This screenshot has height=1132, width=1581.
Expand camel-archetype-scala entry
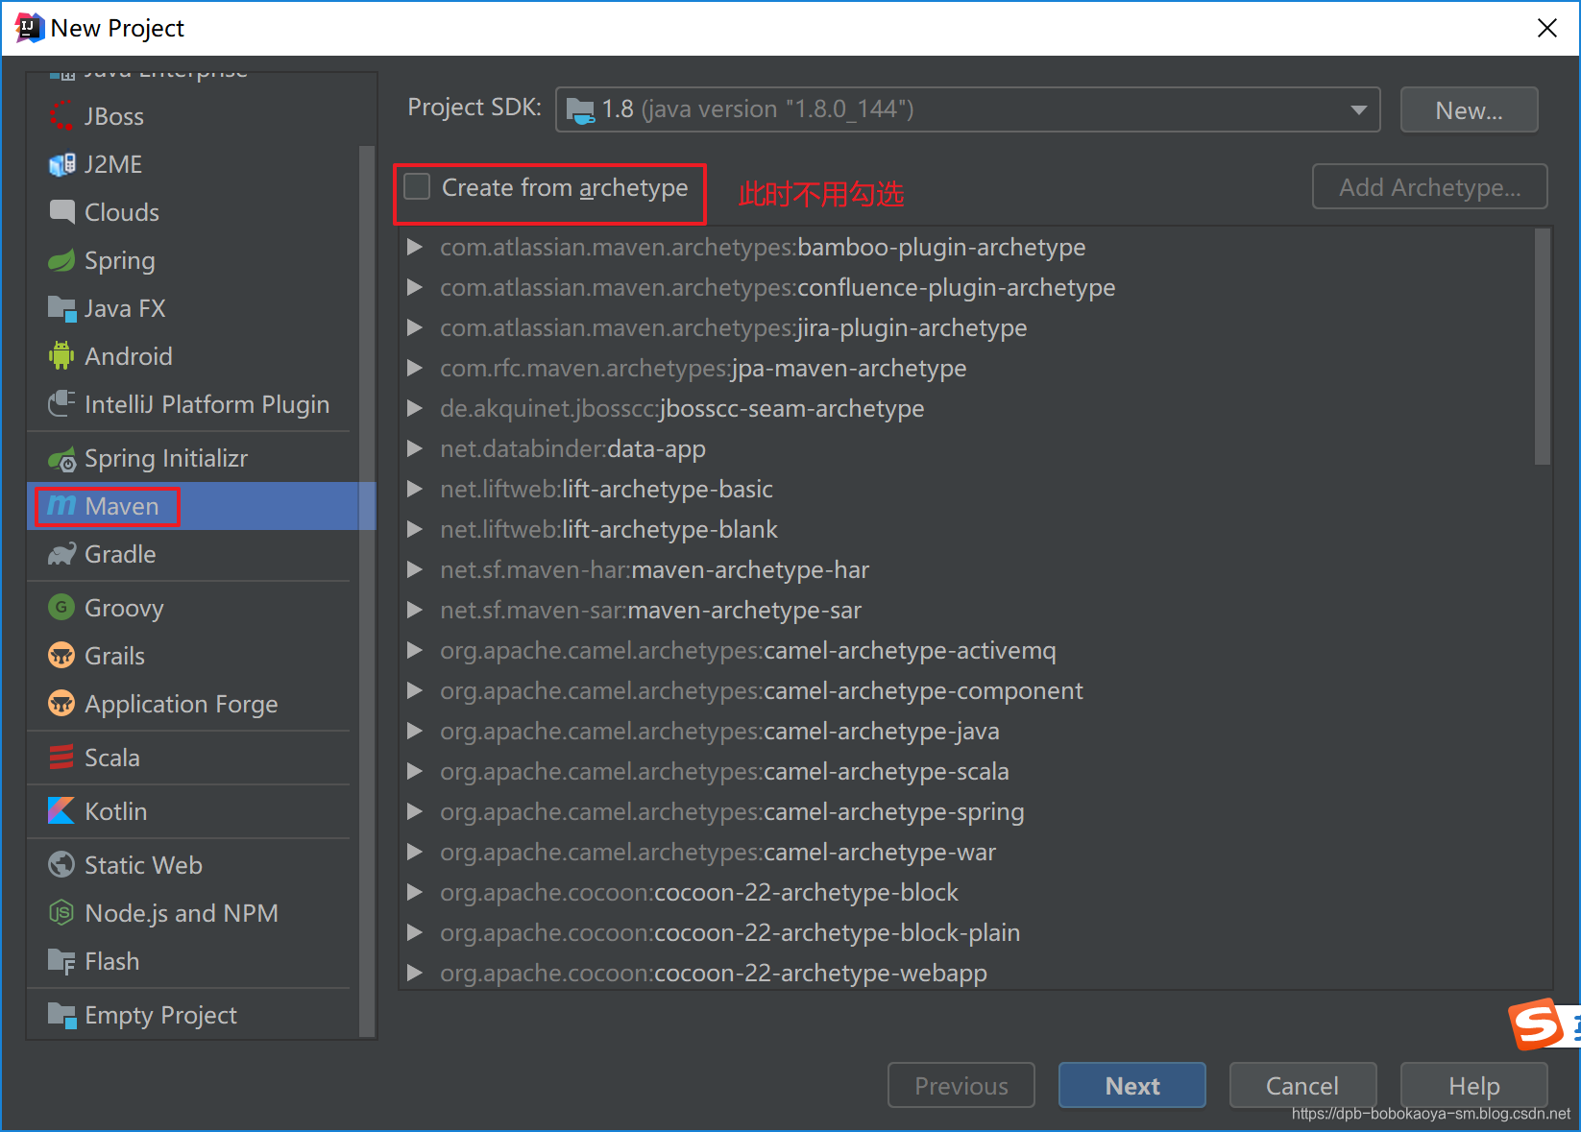point(415,771)
